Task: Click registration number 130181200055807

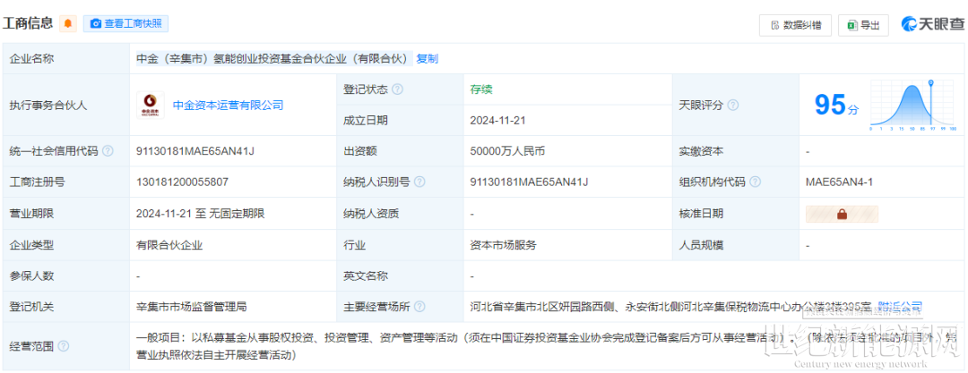Action: pos(182,182)
